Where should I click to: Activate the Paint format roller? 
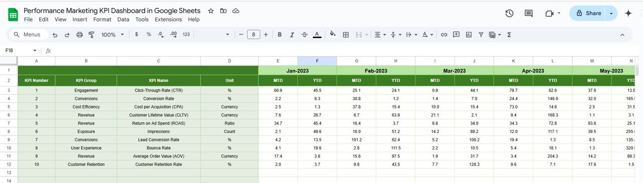coord(91,34)
